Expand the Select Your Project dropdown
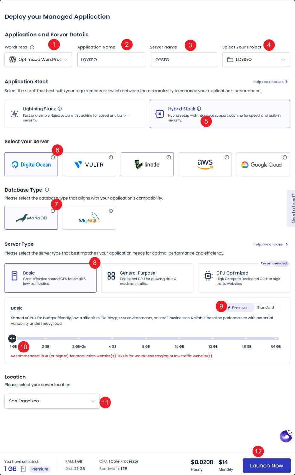Image resolution: width=295 pixels, height=475 pixels. coord(256,60)
